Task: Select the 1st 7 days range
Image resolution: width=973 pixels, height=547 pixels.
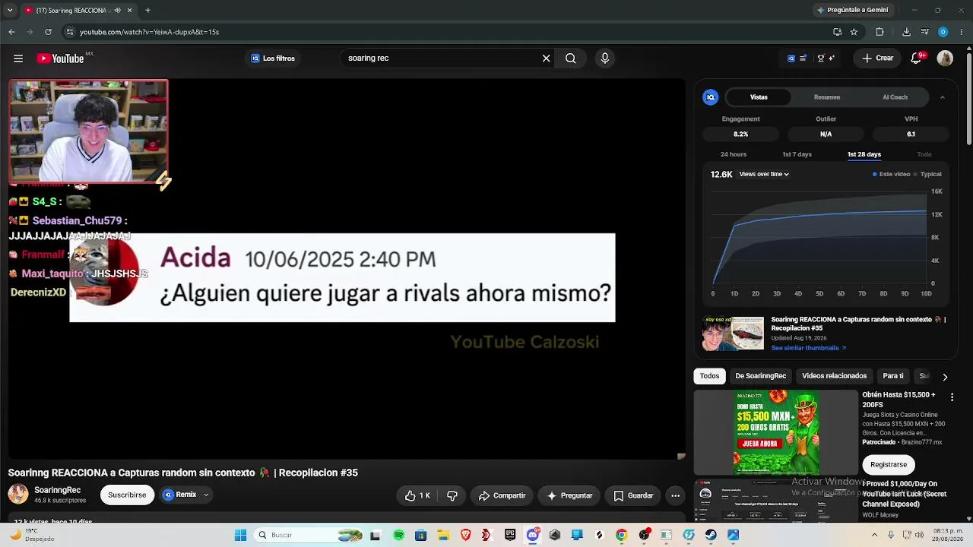Action: pos(797,154)
